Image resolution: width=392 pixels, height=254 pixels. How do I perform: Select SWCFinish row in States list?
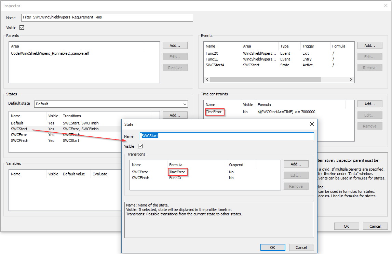(20, 141)
